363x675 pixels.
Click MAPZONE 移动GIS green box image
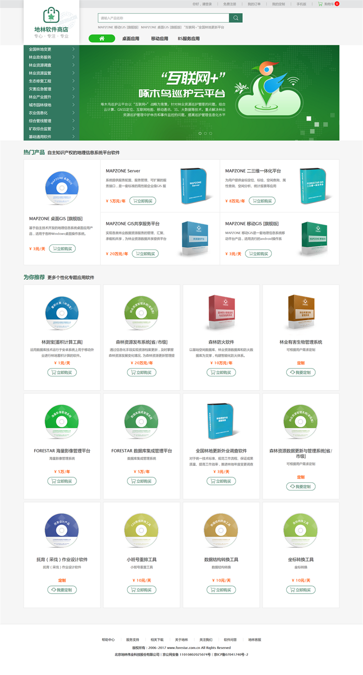(x=314, y=240)
